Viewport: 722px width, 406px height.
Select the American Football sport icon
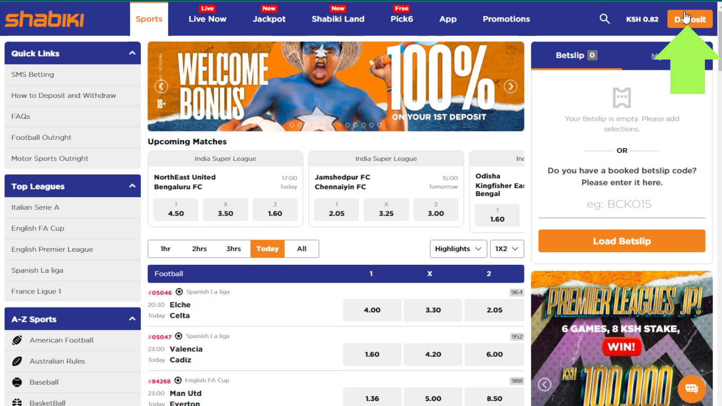[17, 340]
